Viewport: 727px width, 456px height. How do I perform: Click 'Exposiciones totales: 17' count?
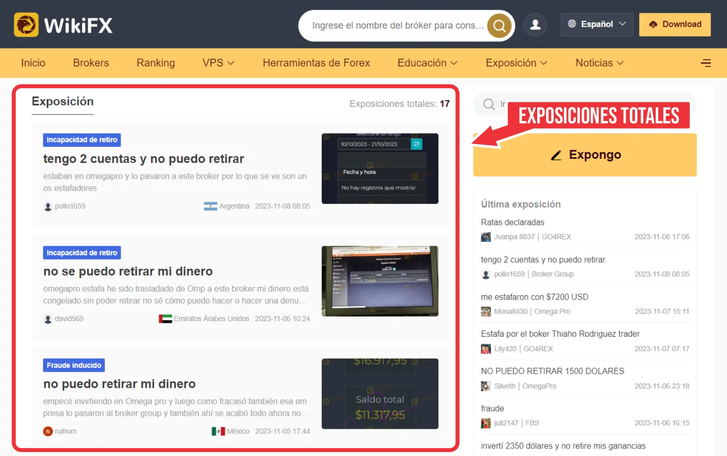[400, 104]
